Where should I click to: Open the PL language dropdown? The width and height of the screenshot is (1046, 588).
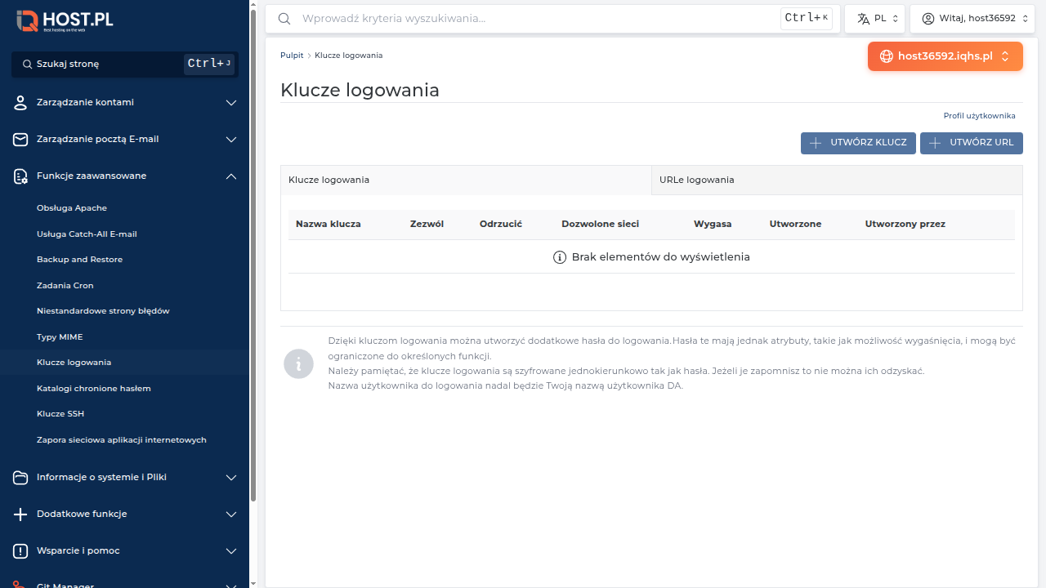click(x=875, y=18)
